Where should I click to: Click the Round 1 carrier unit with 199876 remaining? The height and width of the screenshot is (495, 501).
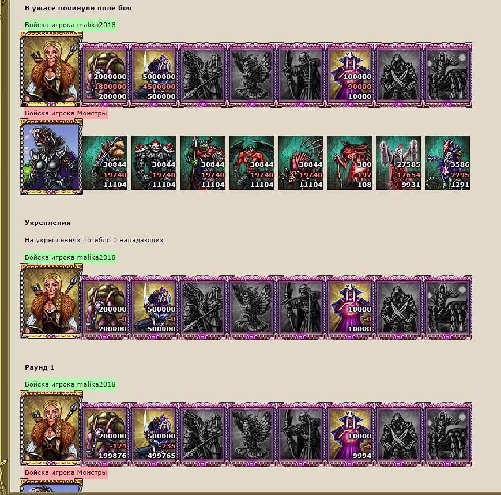click(x=105, y=435)
